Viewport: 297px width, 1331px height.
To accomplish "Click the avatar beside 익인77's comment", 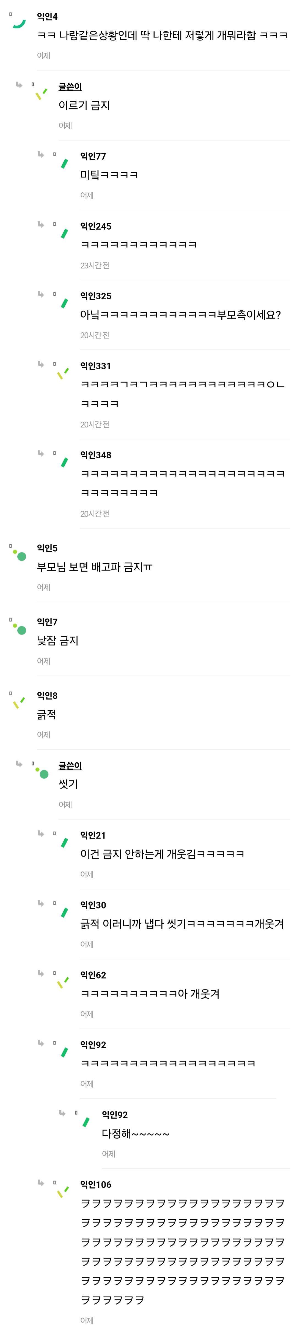I will 64,163.
